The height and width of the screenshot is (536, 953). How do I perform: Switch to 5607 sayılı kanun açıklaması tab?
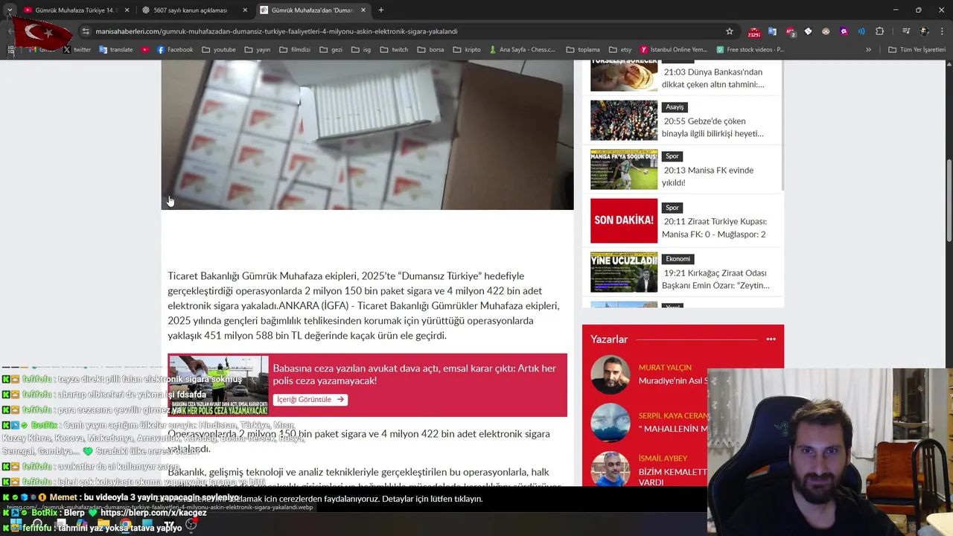click(194, 10)
